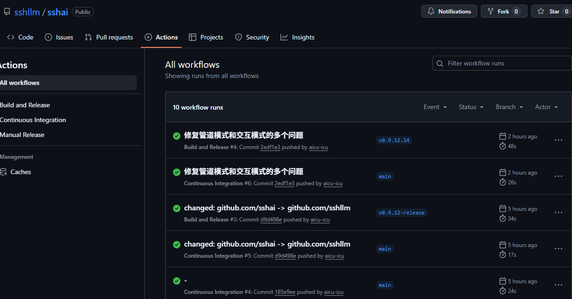Open Continuous Integration #6 run title

244,171
